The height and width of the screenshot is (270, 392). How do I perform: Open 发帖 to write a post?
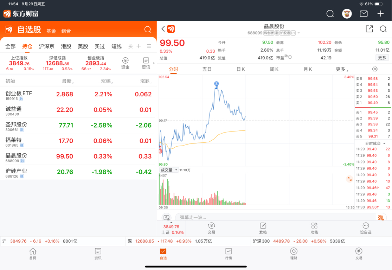click(263, 229)
